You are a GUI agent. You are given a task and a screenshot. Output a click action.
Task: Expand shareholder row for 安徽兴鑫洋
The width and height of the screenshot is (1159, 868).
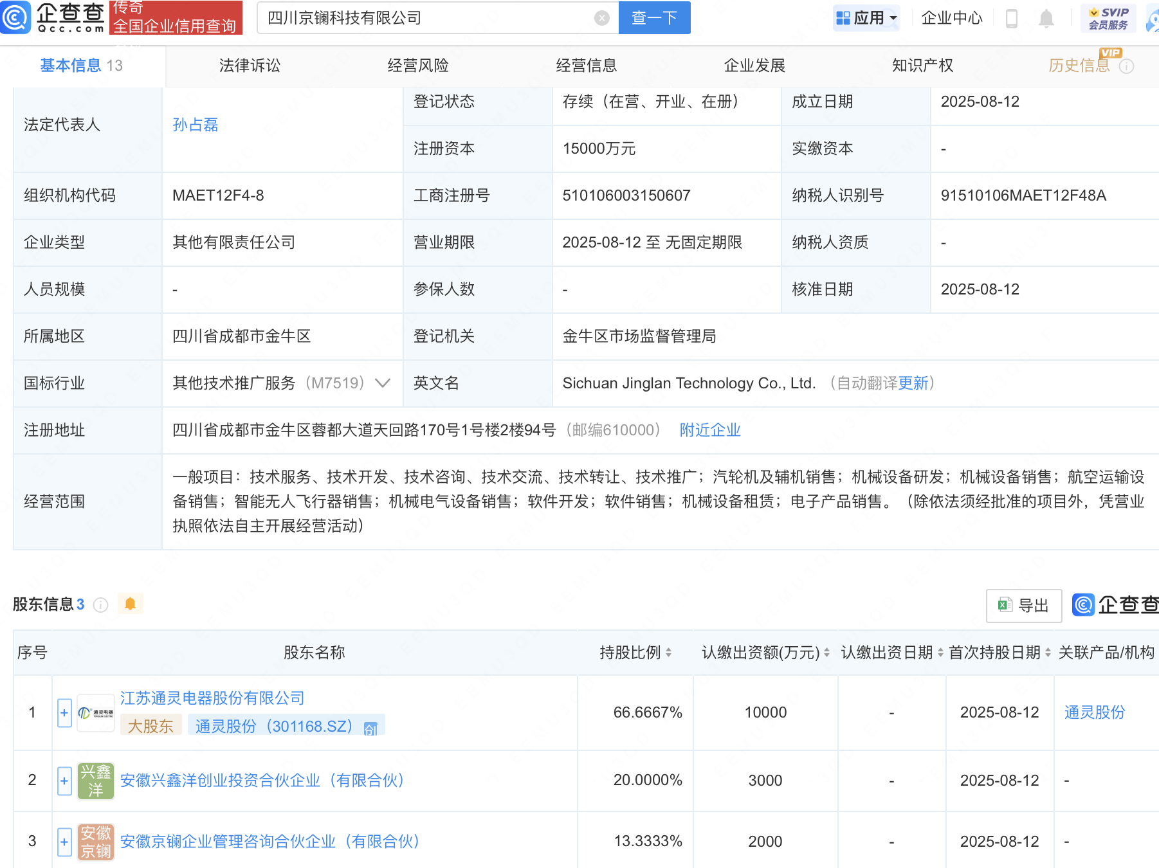click(64, 781)
